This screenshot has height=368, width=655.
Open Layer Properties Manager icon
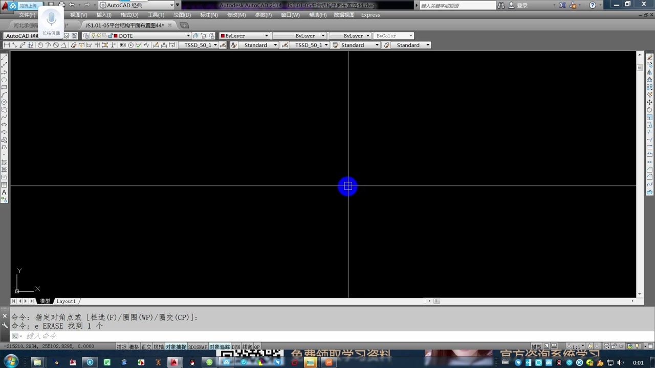click(85, 36)
